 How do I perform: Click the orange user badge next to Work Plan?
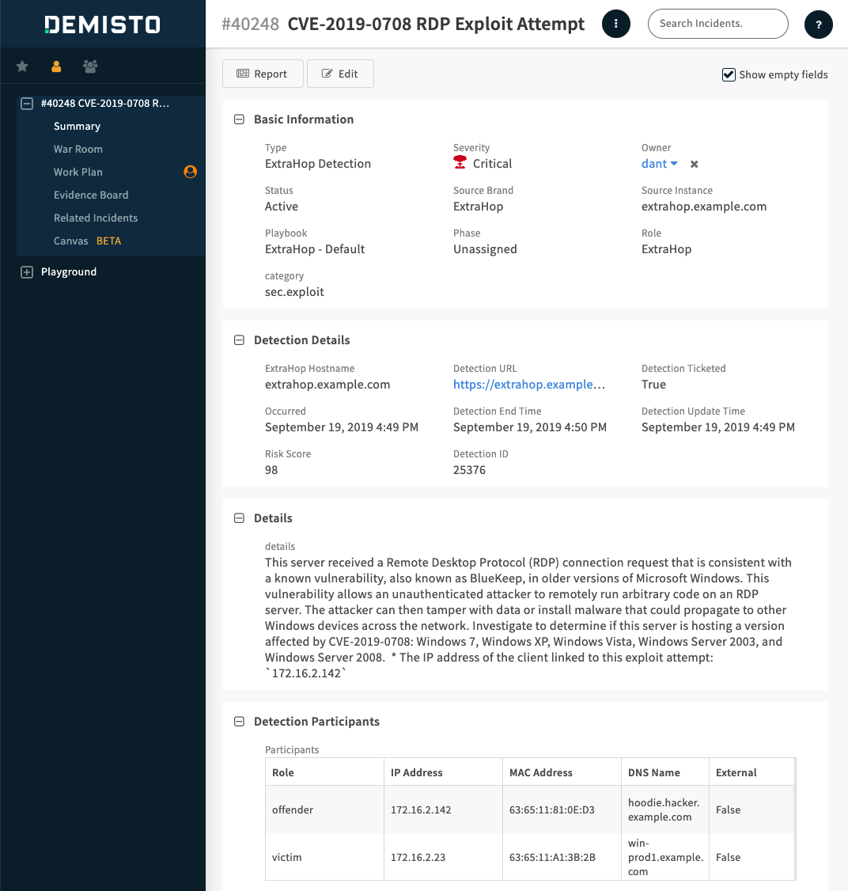tap(191, 172)
